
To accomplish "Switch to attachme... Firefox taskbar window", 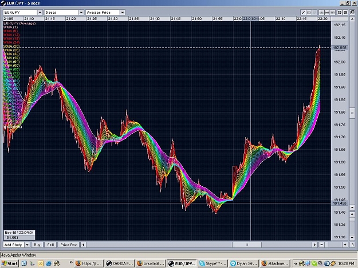I will pyautogui.click(x=275, y=263).
